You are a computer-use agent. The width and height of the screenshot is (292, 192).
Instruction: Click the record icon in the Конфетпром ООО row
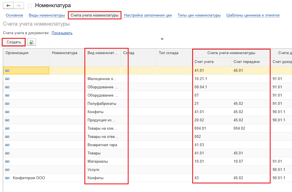[7, 178]
